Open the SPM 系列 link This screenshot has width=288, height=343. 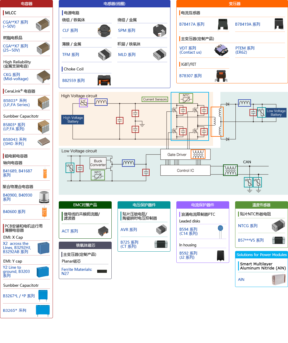click(127, 30)
